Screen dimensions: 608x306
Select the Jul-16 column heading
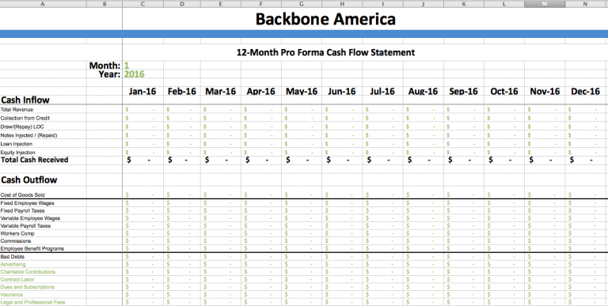pyautogui.click(x=382, y=92)
